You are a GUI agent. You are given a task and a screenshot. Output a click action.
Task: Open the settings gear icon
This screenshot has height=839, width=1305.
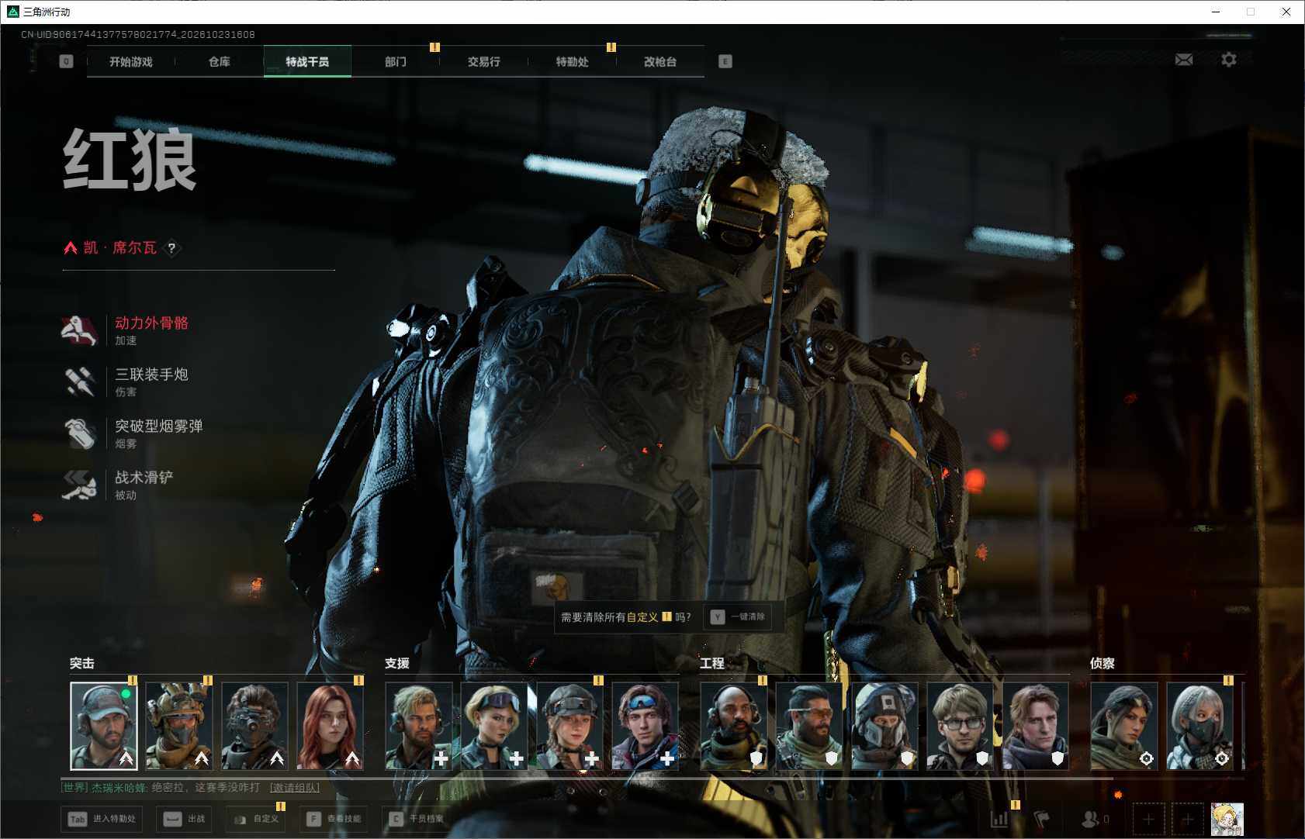point(1229,60)
